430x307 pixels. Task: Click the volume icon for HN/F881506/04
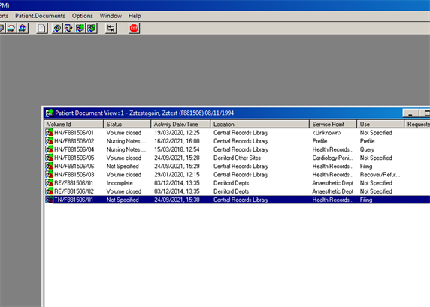click(x=50, y=149)
